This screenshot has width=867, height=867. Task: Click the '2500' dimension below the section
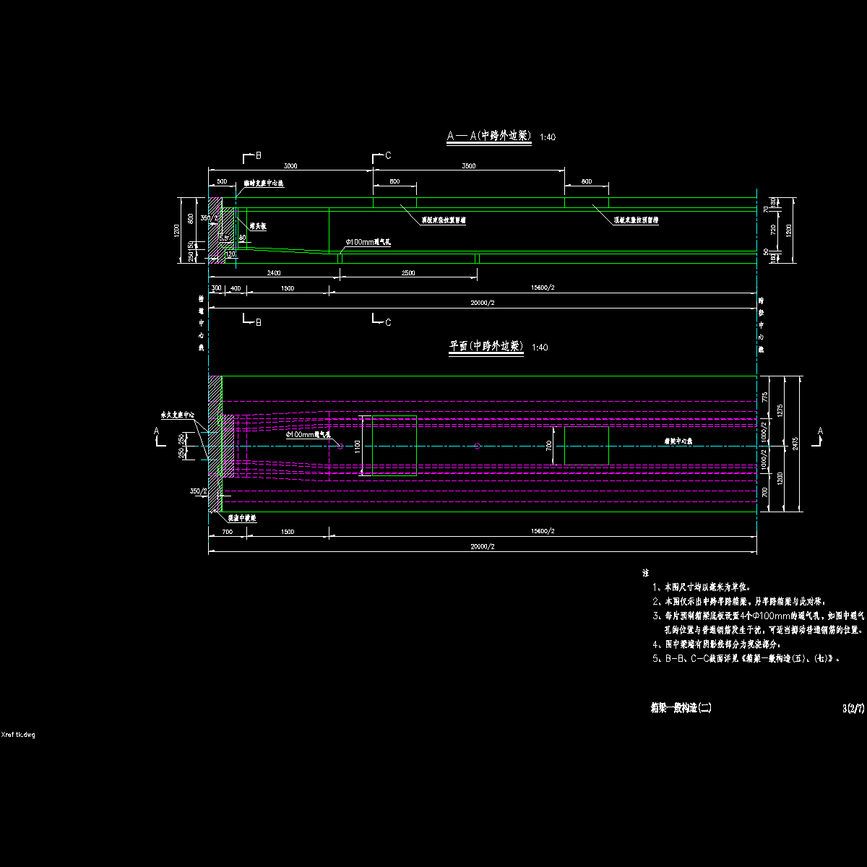tap(407, 273)
